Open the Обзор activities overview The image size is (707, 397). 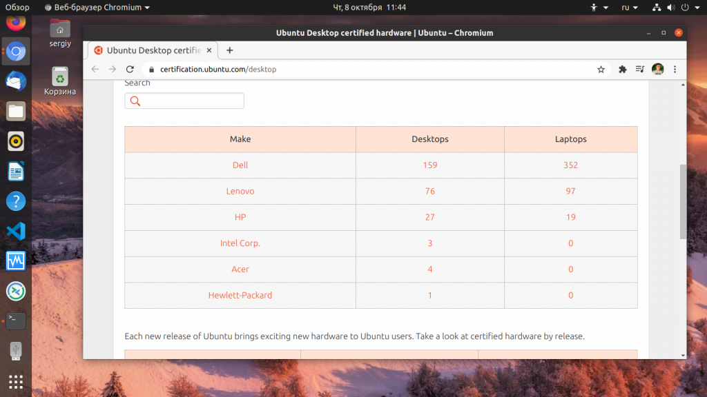tap(17, 7)
